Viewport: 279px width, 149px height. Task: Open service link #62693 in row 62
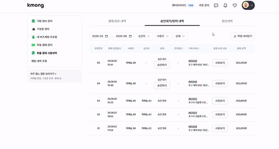click(x=193, y=113)
